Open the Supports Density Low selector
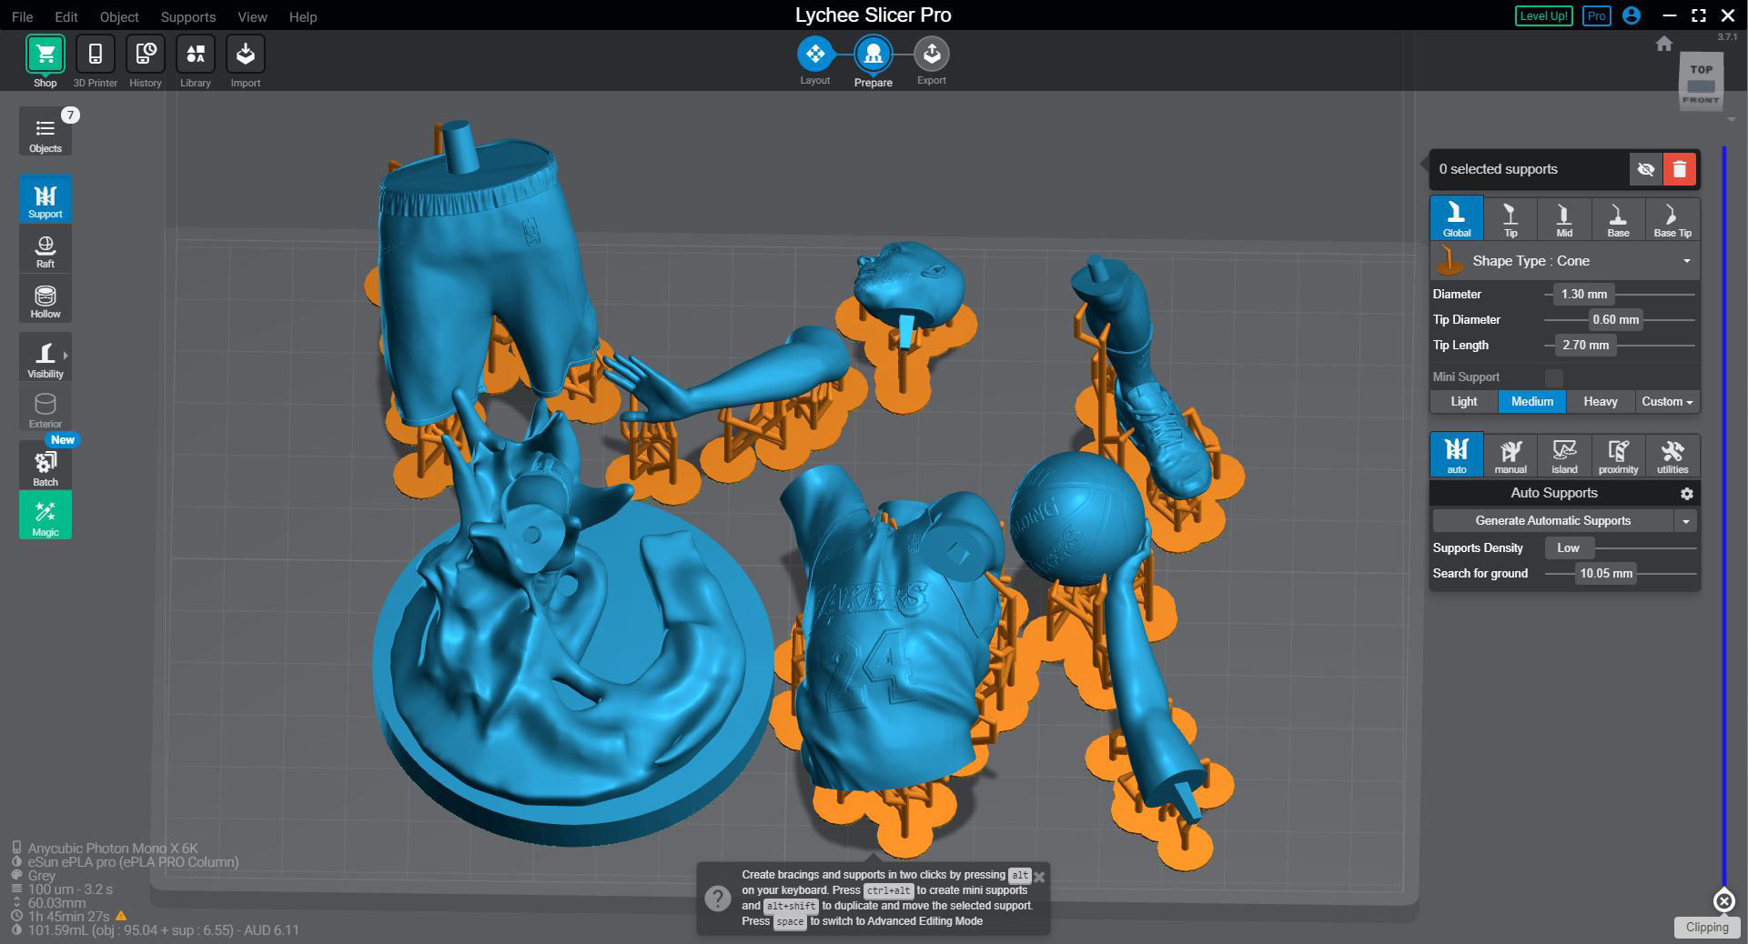 click(x=1569, y=547)
